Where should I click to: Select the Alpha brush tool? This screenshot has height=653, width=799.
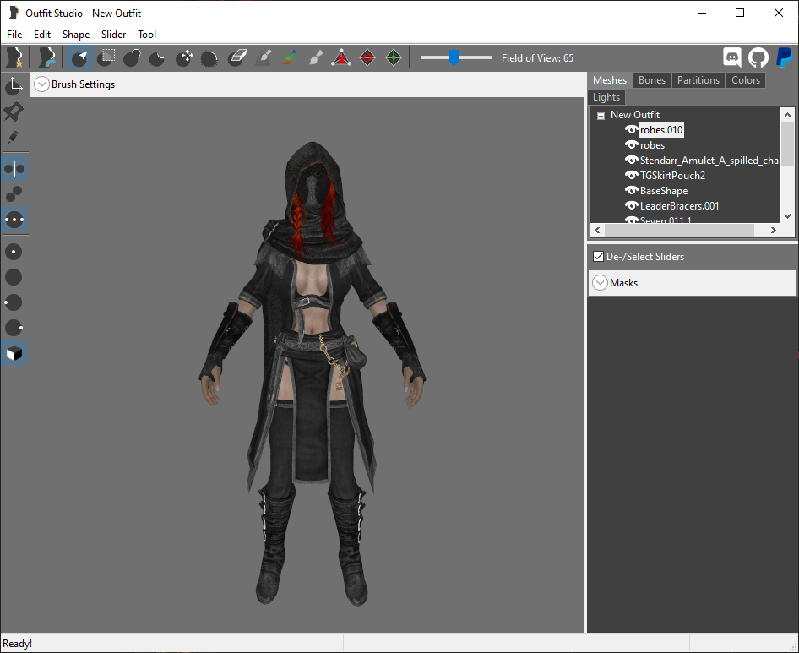click(x=315, y=57)
